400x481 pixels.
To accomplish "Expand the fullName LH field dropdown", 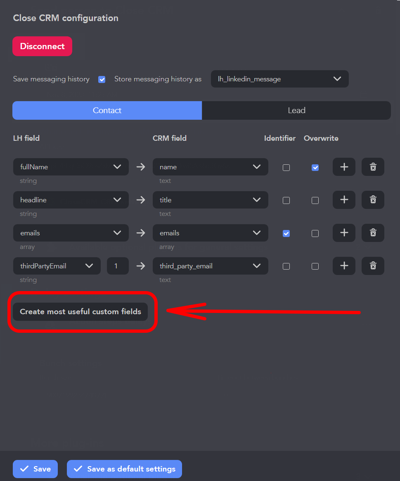I will 71,167.
